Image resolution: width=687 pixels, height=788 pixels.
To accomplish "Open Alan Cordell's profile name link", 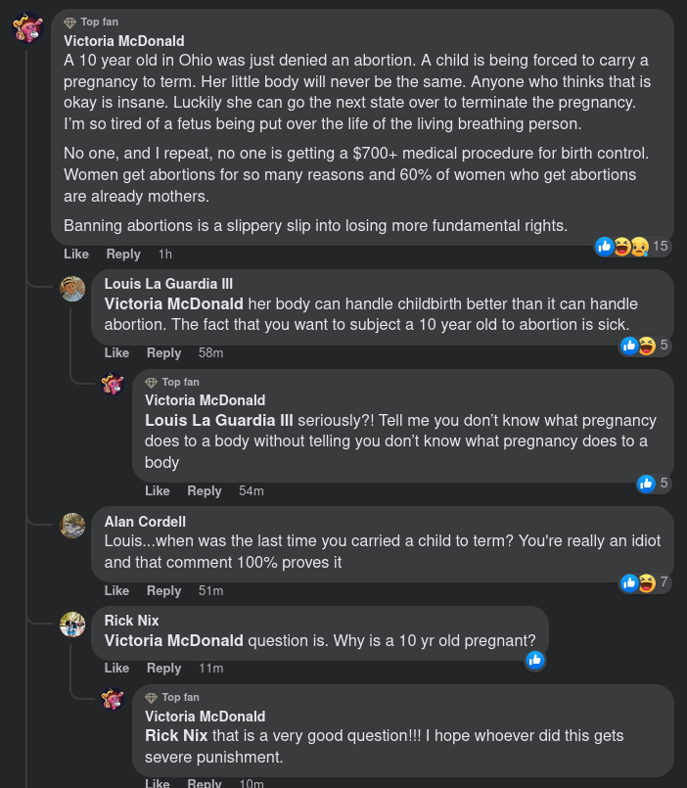I will point(145,522).
